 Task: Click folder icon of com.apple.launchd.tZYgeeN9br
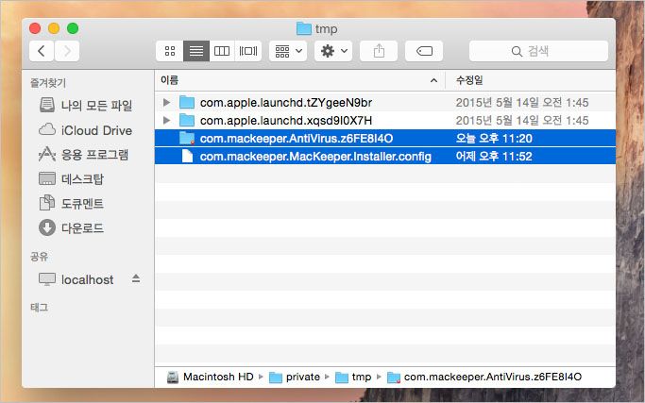click(187, 102)
